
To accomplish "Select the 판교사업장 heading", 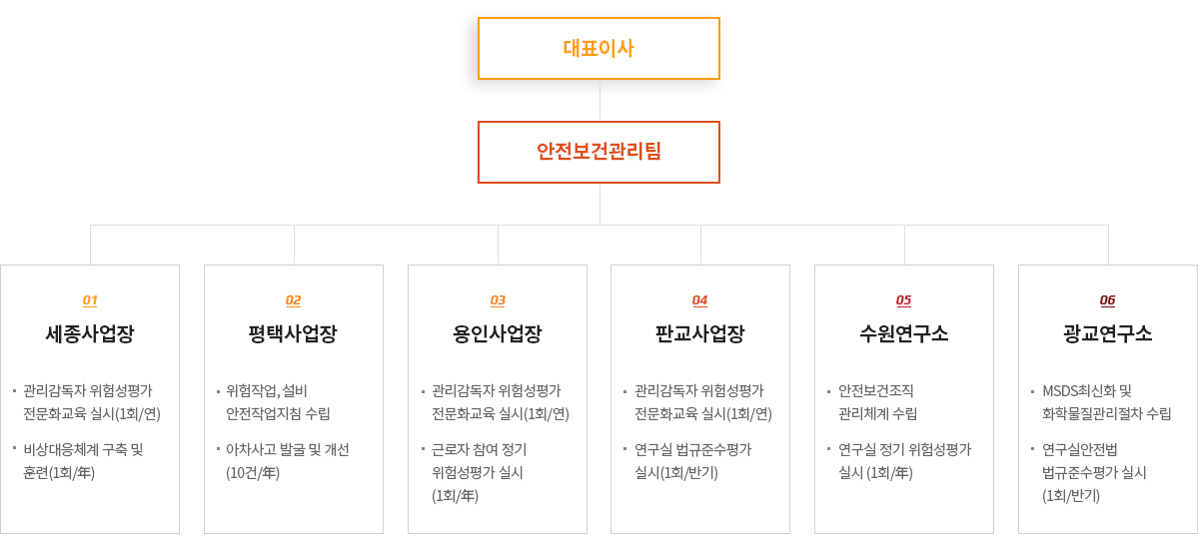I will pos(699,334).
